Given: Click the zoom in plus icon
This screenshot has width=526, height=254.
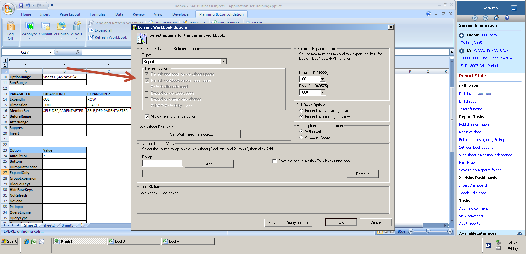Looking at the screenshot, I should tap(450, 231).
